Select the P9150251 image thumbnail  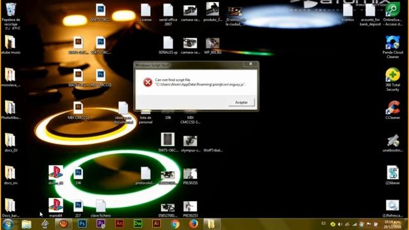(x=190, y=174)
